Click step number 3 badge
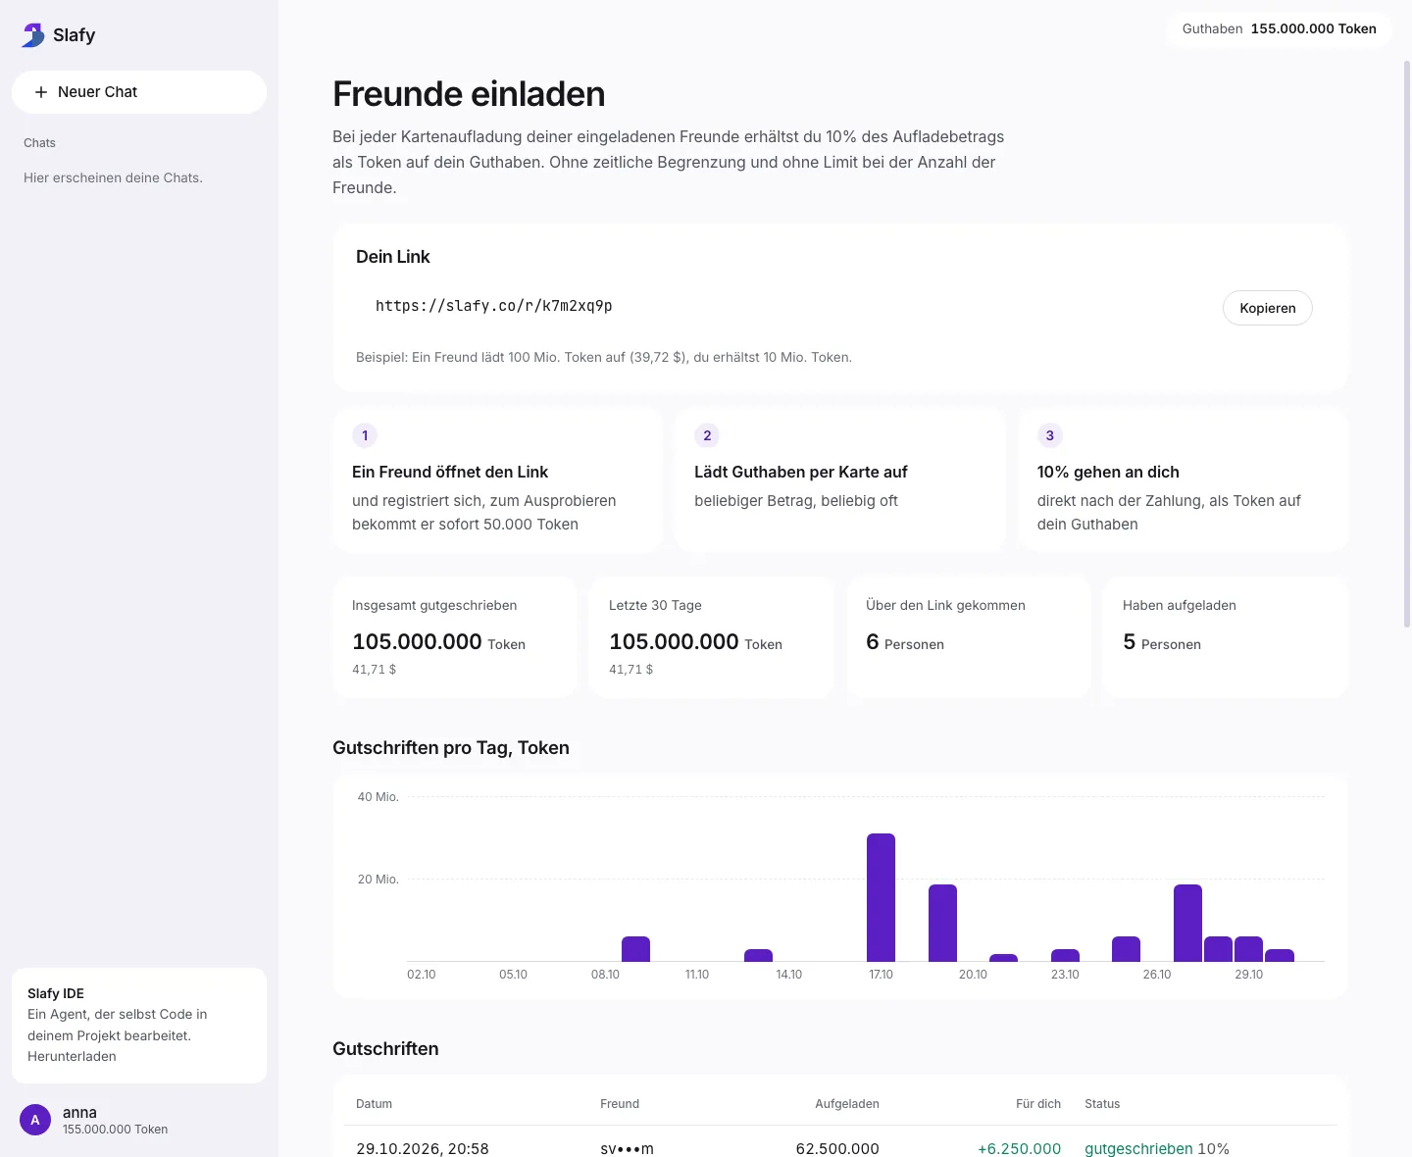1412x1157 pixels. [1050, 435]
